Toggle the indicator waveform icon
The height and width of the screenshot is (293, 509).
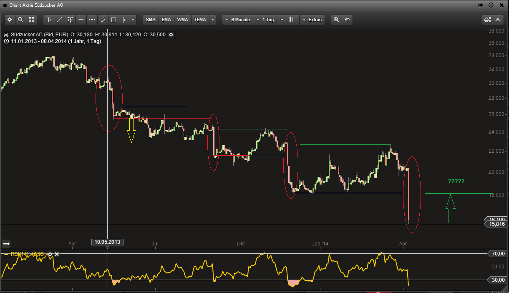pyautogui.click(x=499, y=20)
